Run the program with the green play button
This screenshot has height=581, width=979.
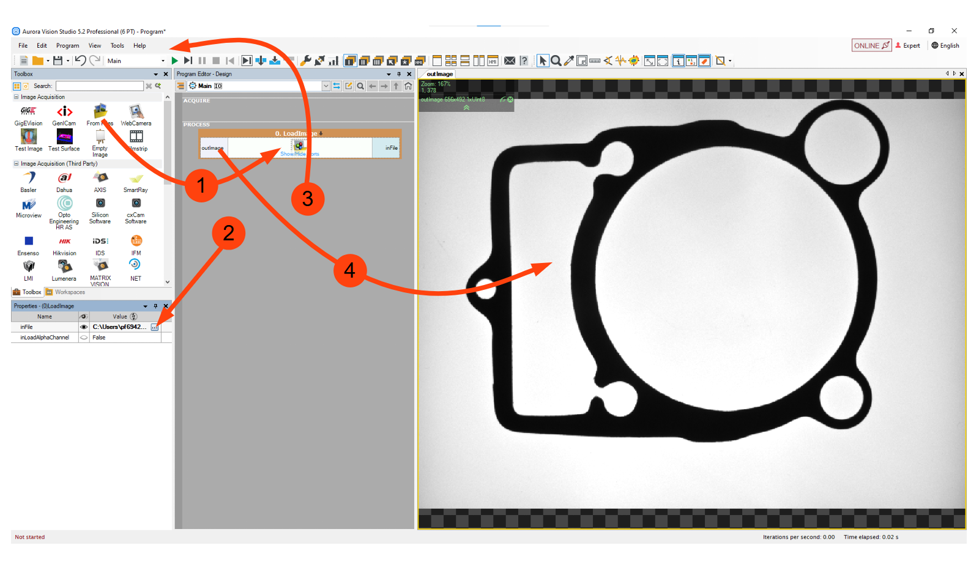(175, 61)
